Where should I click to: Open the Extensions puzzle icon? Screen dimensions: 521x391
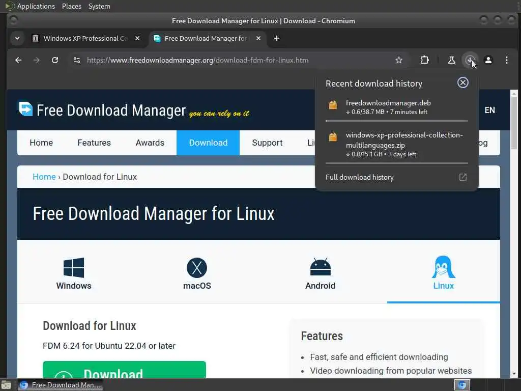click(424, 60)
